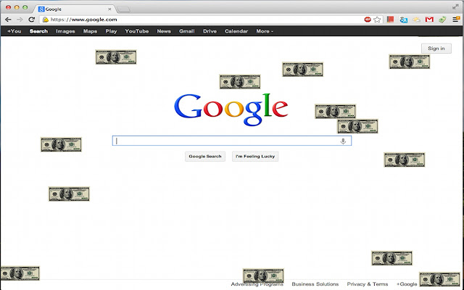Viewport: 464px width, 290px height.
Task: Open Gmail in the black Google bar
Action: 187,31
